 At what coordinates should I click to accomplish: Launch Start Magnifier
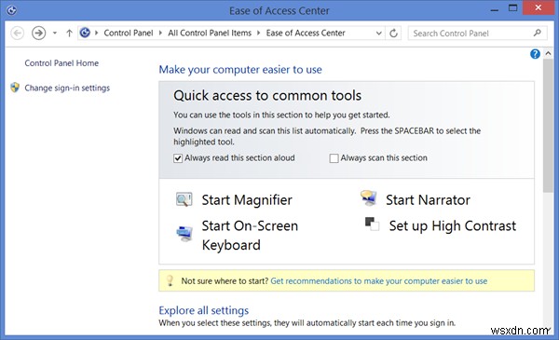247,200
